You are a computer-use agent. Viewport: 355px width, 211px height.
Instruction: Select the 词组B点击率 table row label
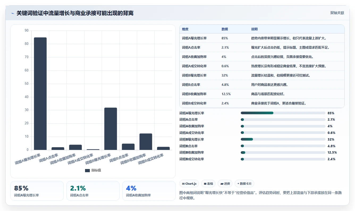coord(191,85)
